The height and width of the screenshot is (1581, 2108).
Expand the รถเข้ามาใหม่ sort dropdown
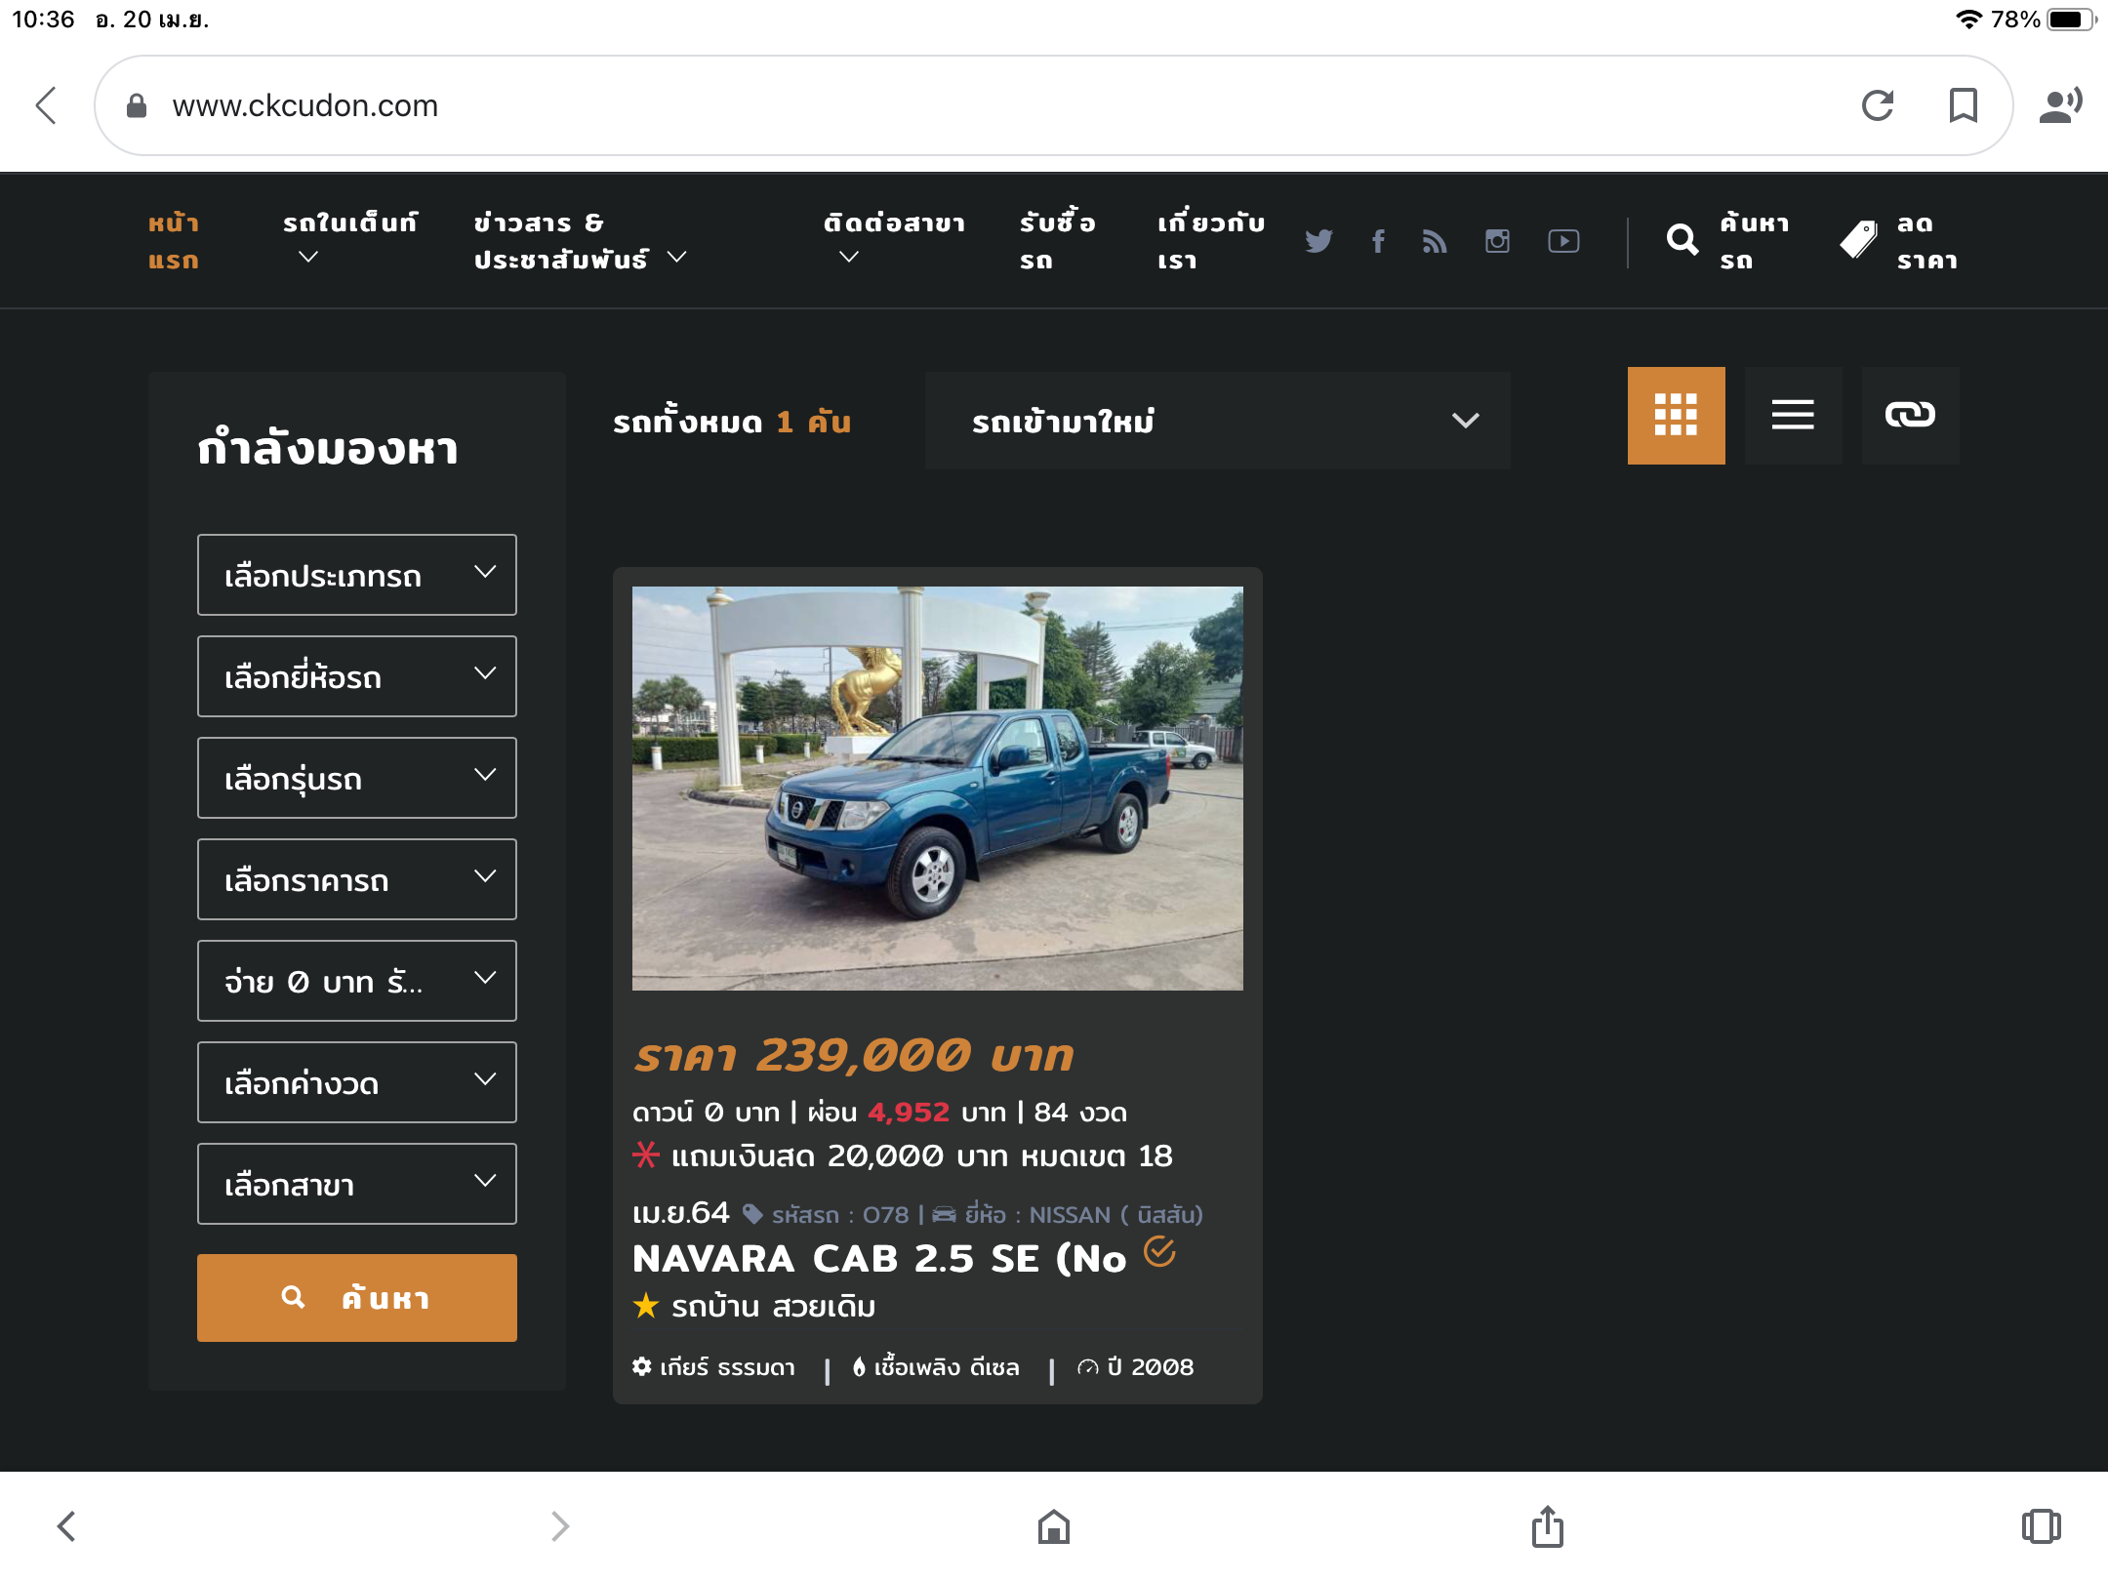pos(1217,421)
